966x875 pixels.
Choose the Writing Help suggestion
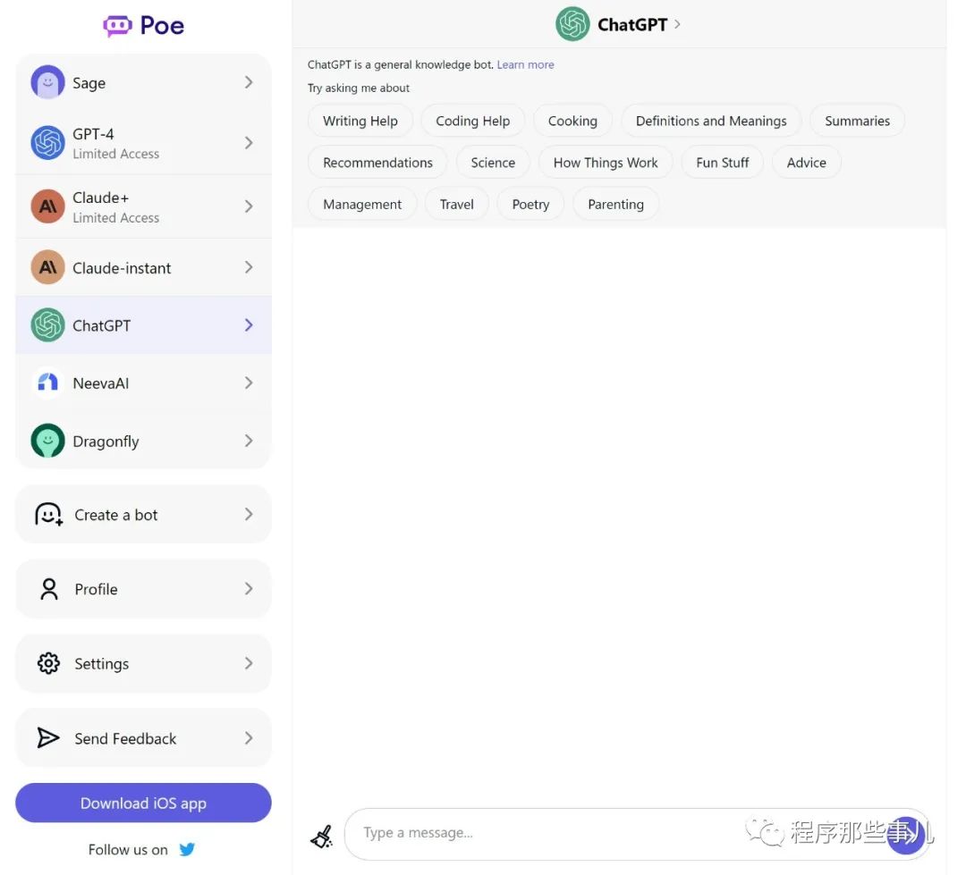(360, 121)
